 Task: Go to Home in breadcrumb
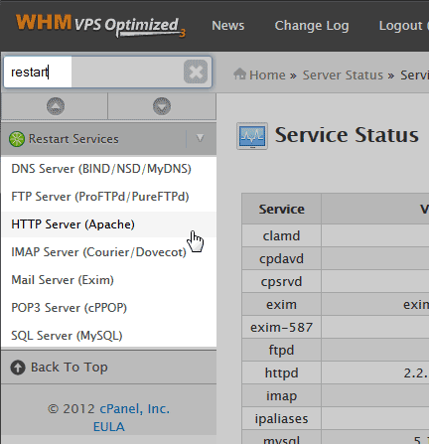tap(267, 75)
